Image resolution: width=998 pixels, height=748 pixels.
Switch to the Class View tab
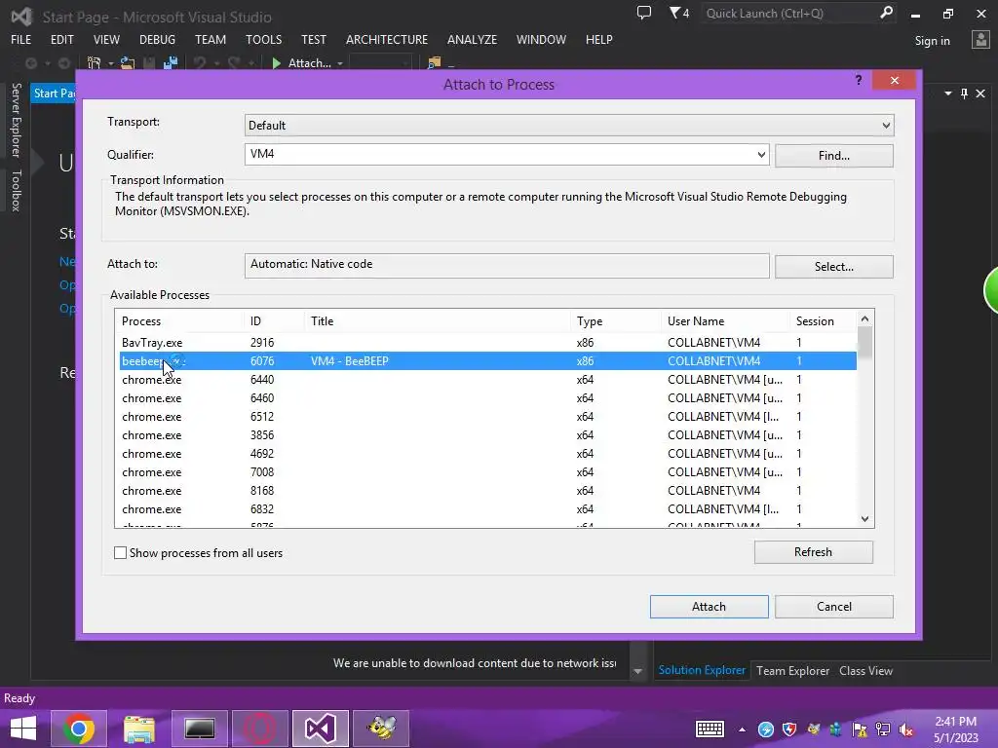coord(865,670)
